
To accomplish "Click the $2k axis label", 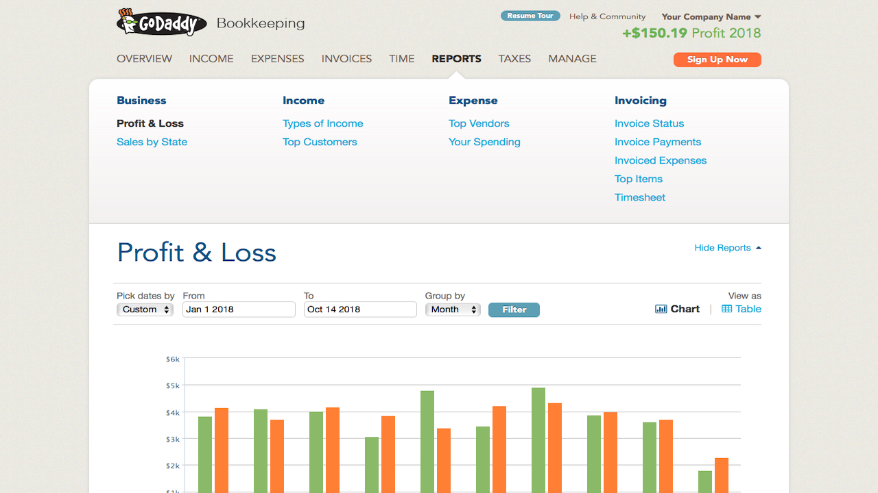I will click(173, 466).
